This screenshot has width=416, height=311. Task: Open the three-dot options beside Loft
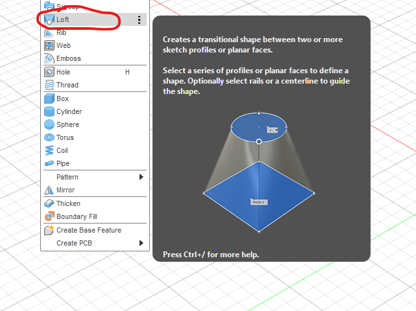coord(139,20)
